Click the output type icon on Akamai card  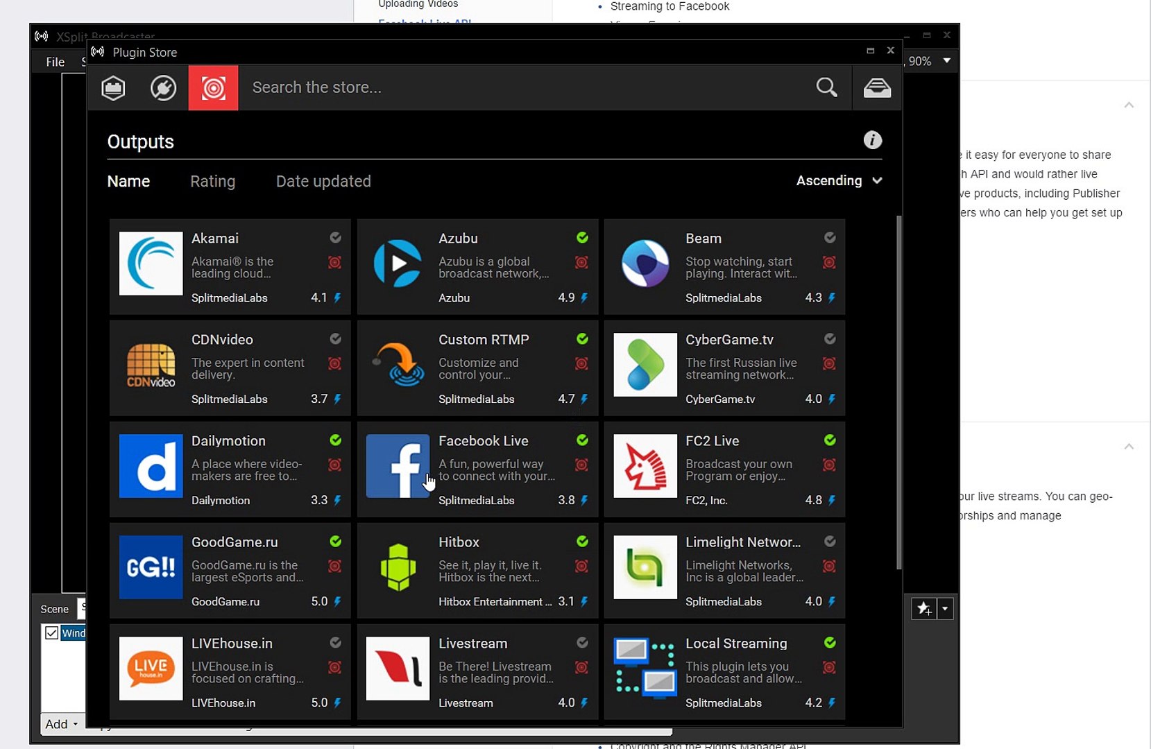334,262
